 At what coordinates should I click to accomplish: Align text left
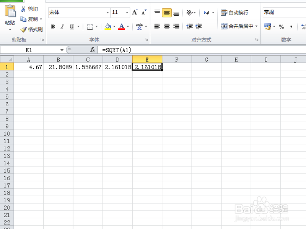[157, 26]
